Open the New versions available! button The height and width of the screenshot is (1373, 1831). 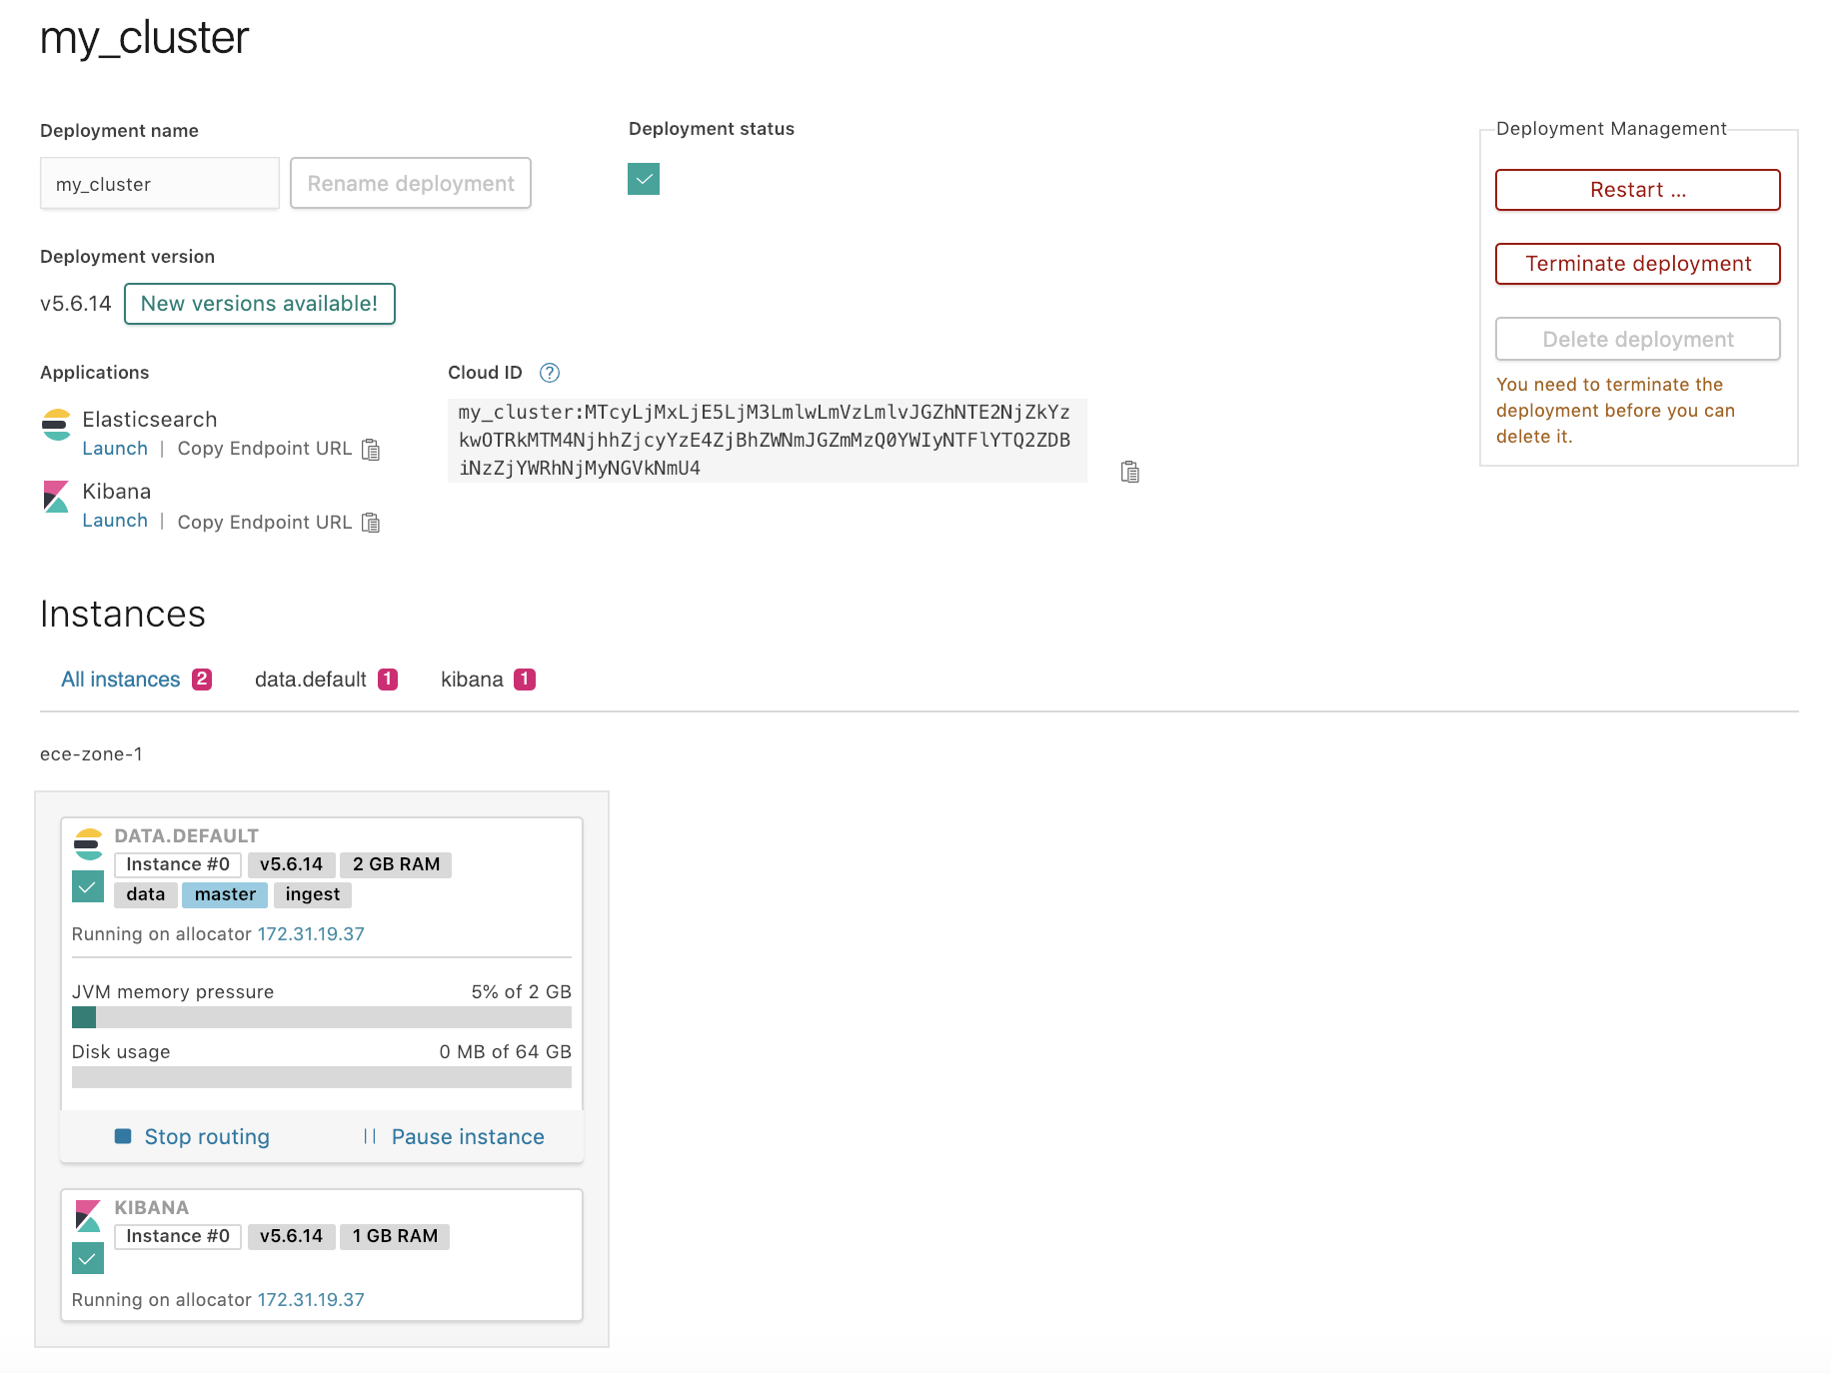(x=260, y=304)
